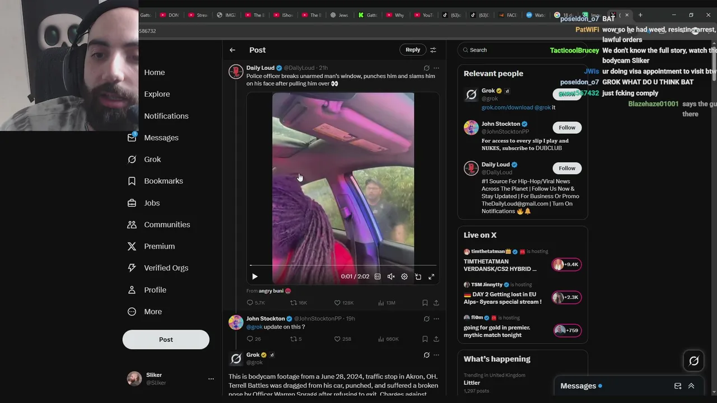Click the Bookmarks ribbon icon in sidebar

click(x=132, y=181)
